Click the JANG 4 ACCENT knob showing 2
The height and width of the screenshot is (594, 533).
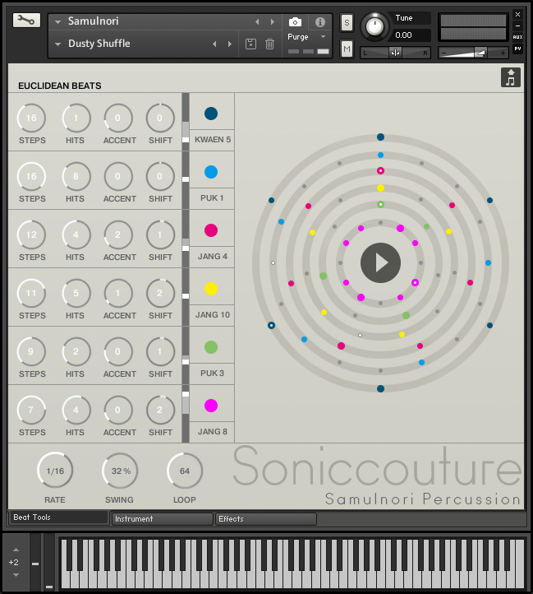118,234
